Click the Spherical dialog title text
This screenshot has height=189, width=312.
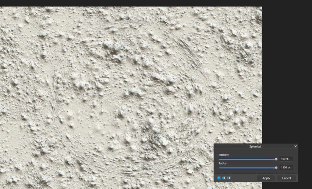[255, 147]
